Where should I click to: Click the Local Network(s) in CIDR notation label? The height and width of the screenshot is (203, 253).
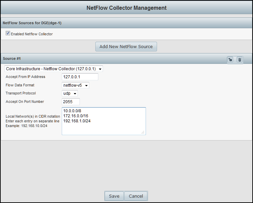click(x=33, y=116)
